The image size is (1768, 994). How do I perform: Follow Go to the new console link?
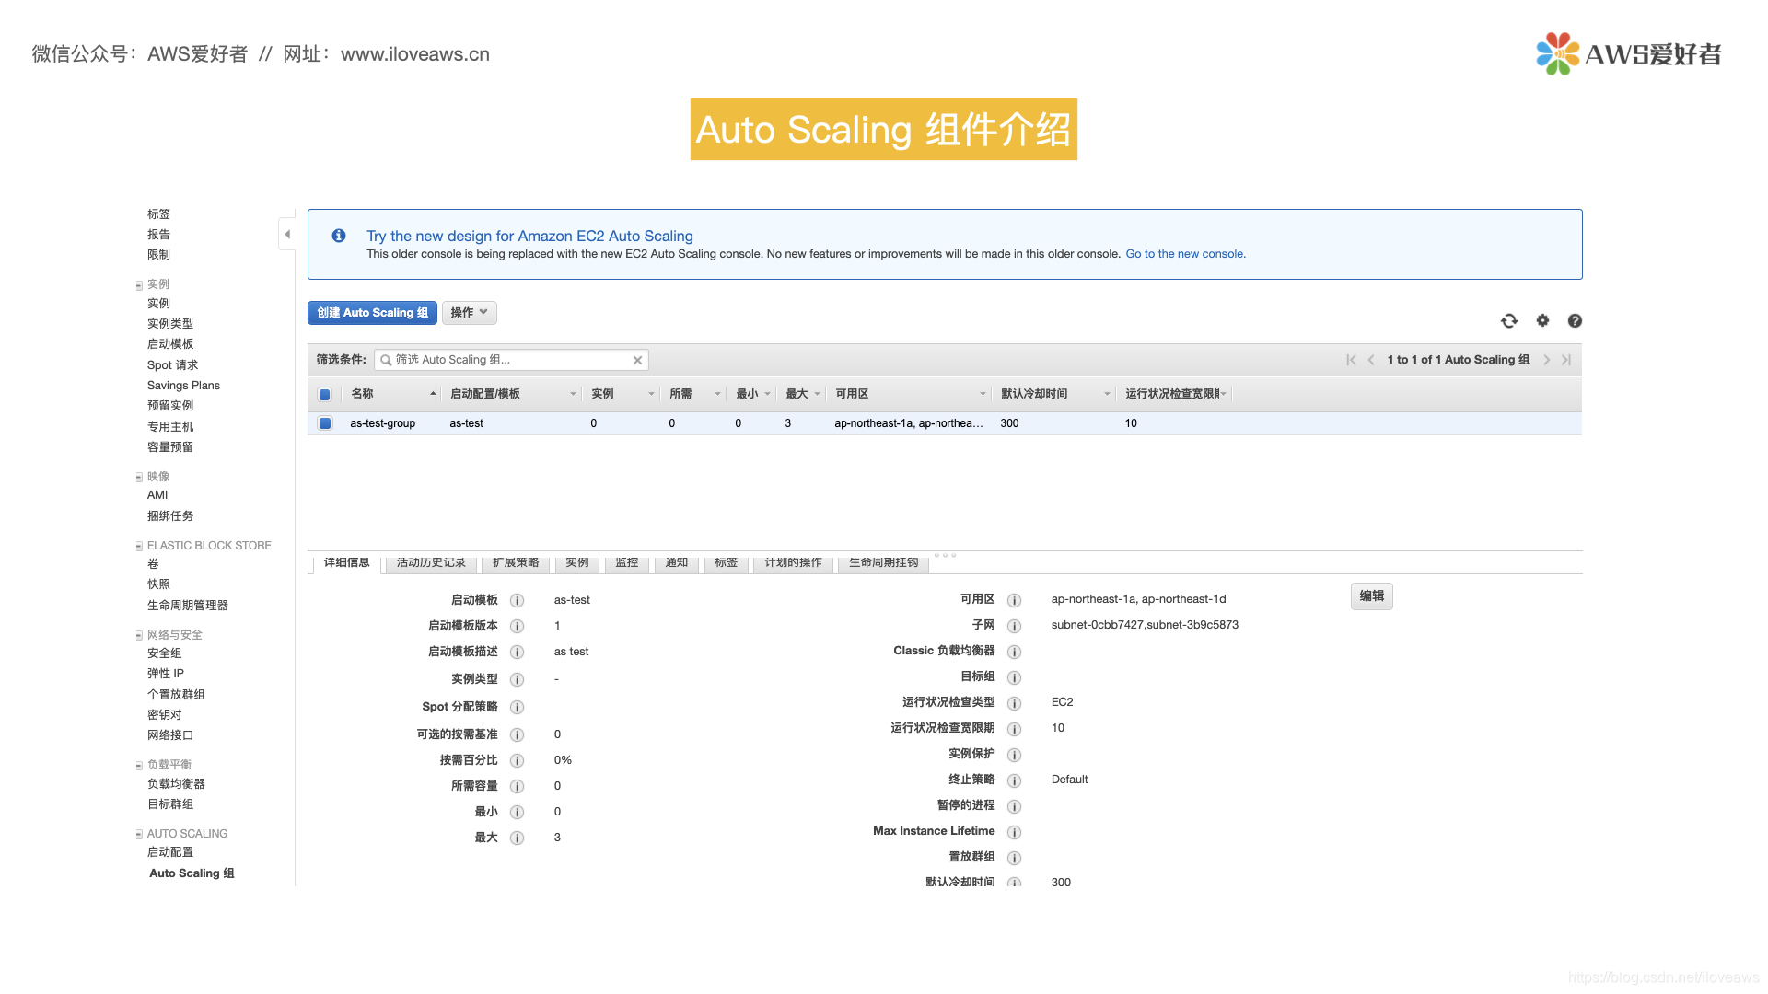point(1185,254)
